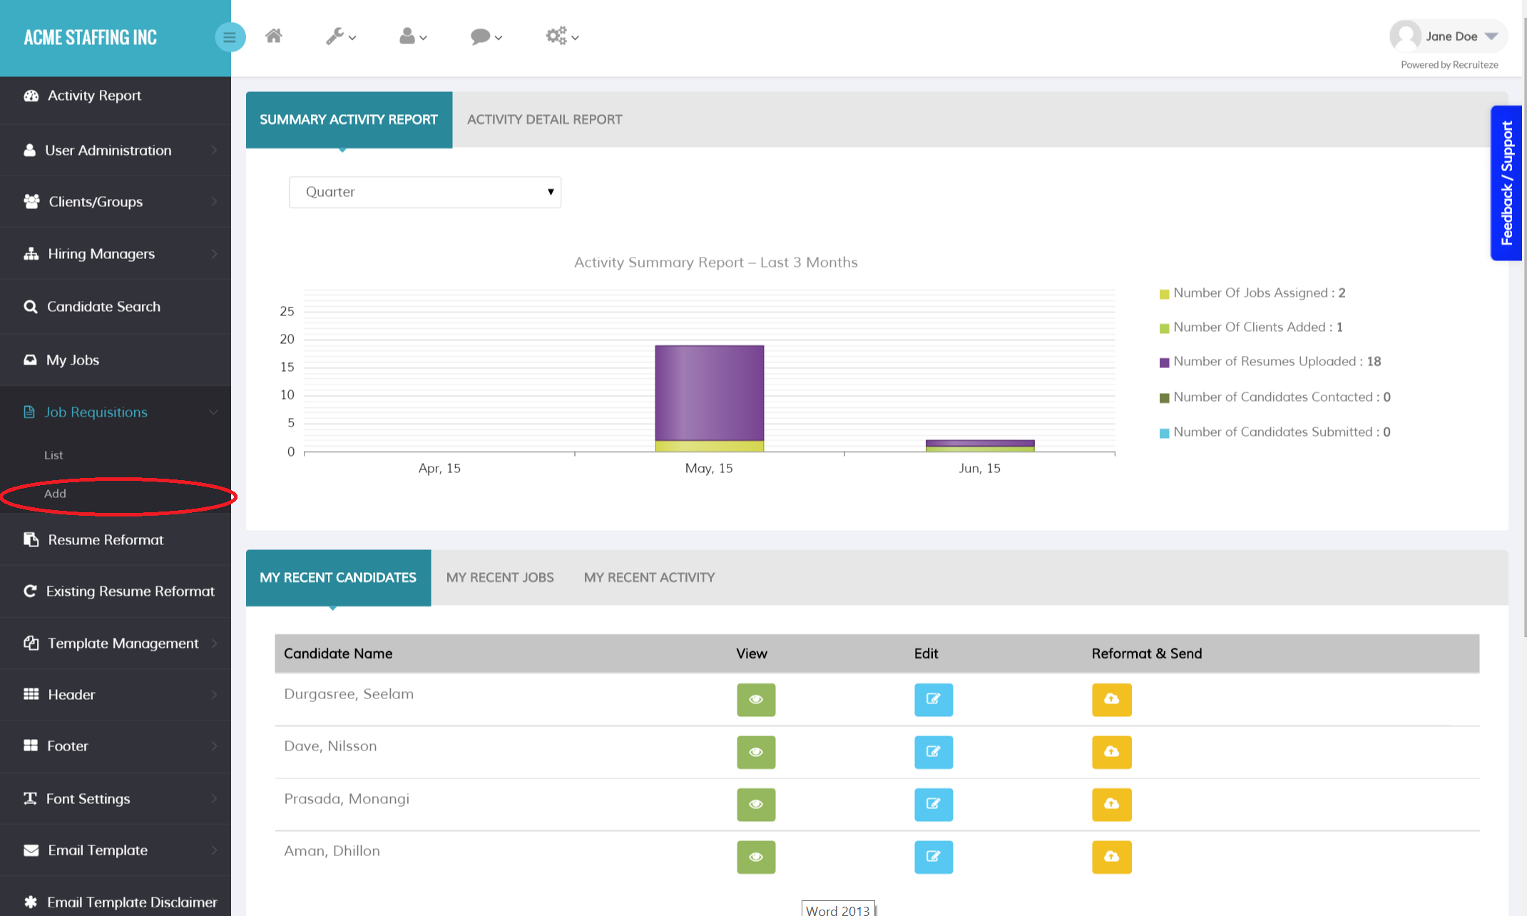View Aman Dhillon's candidate record

pyautogui.click(x=755, y=857)
